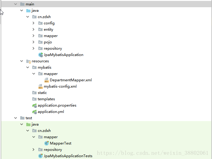
Task: Select the resources label
Action: point(40,61)
